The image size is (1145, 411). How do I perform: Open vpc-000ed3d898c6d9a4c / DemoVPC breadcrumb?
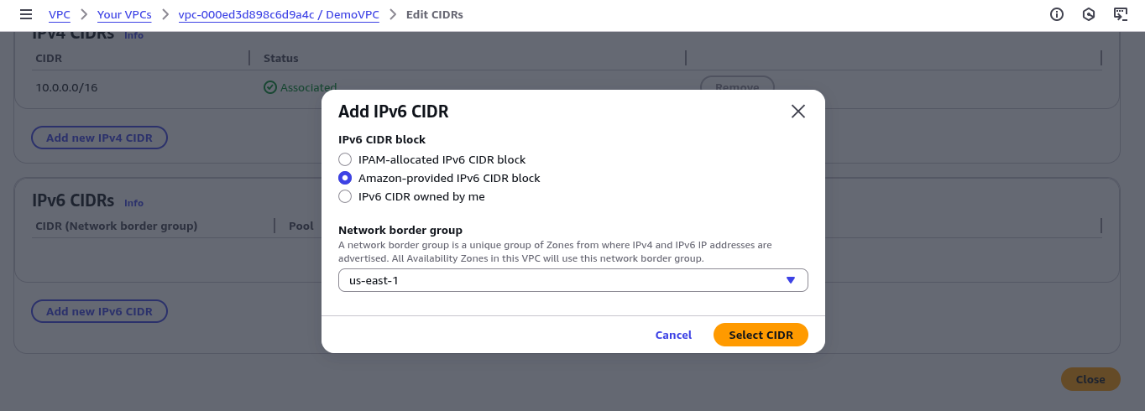[x=279, y=14]
